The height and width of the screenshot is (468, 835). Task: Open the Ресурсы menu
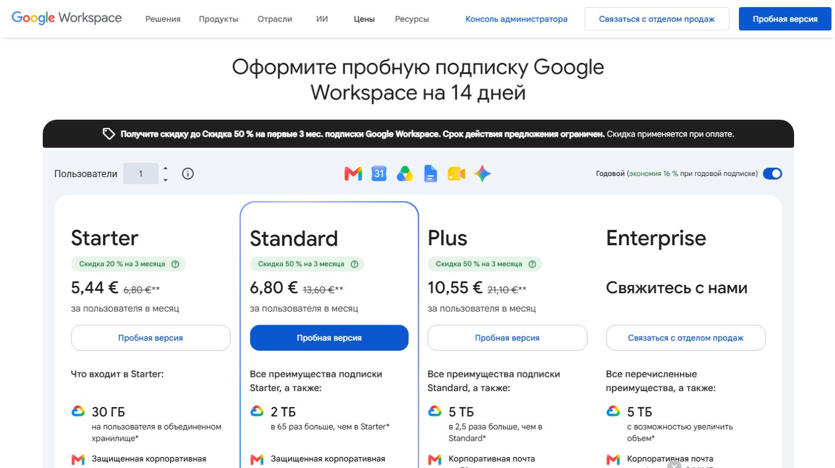412,19
